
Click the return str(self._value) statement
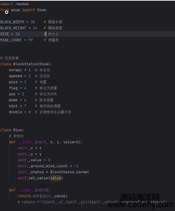pyautogui.click(x=43, y=196)
